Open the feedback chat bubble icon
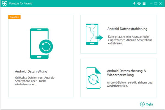 click(139, 4)
